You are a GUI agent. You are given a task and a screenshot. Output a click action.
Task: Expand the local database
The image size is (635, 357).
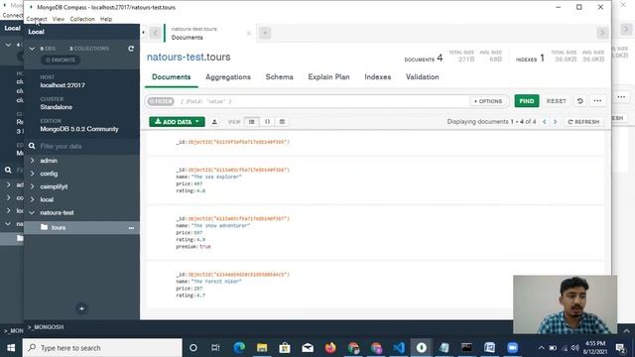click(32, 199)
